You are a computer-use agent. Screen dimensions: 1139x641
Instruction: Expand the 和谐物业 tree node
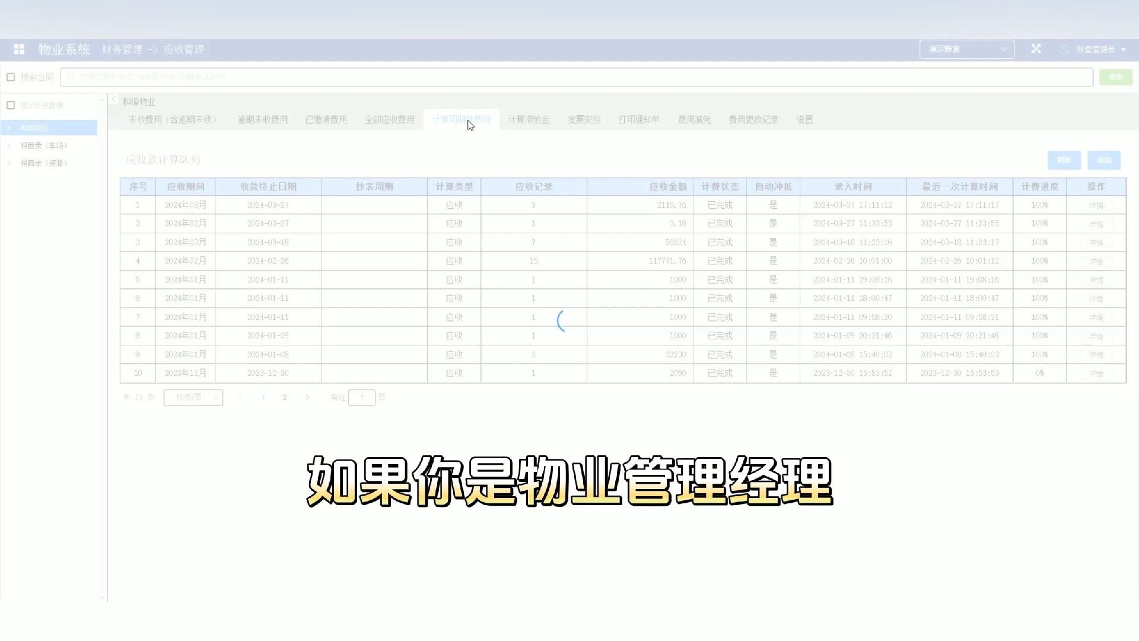click(x=9, y=128)
